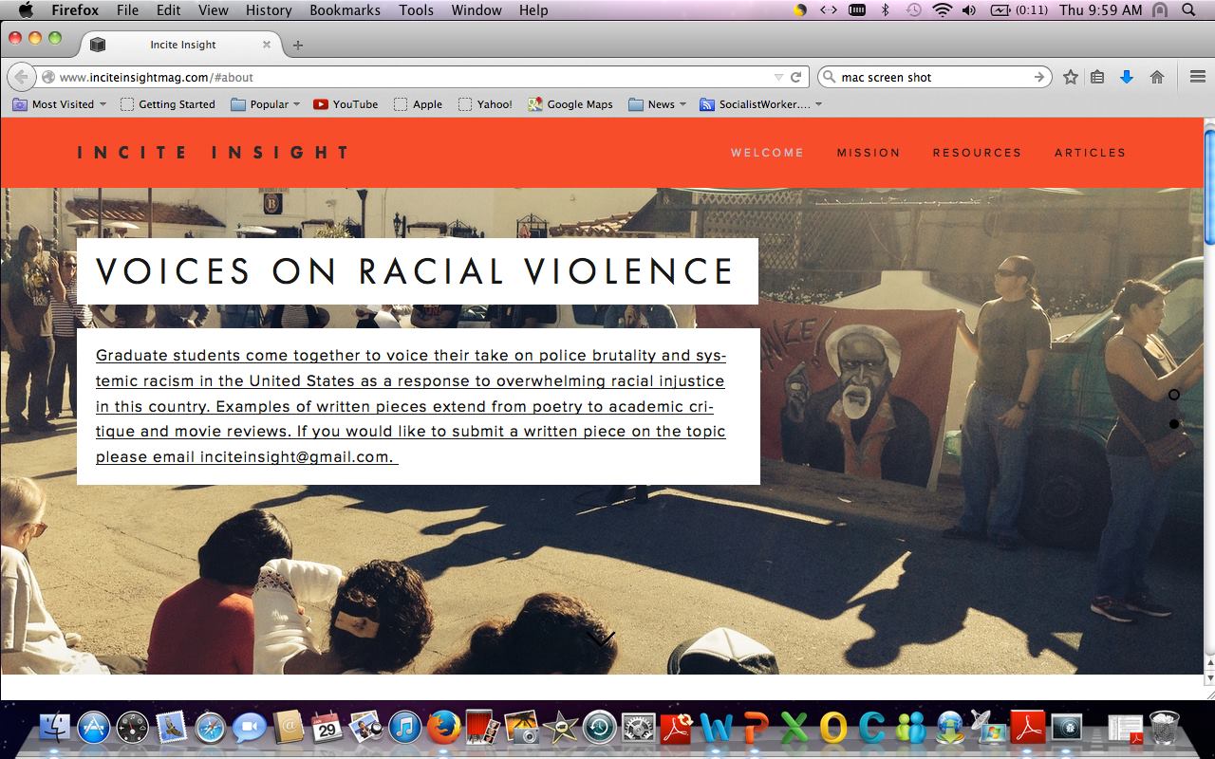This screenshot has height=759, width=1215.
Task: Open the YouTube bookmark
Action: [x=346, y=104]
